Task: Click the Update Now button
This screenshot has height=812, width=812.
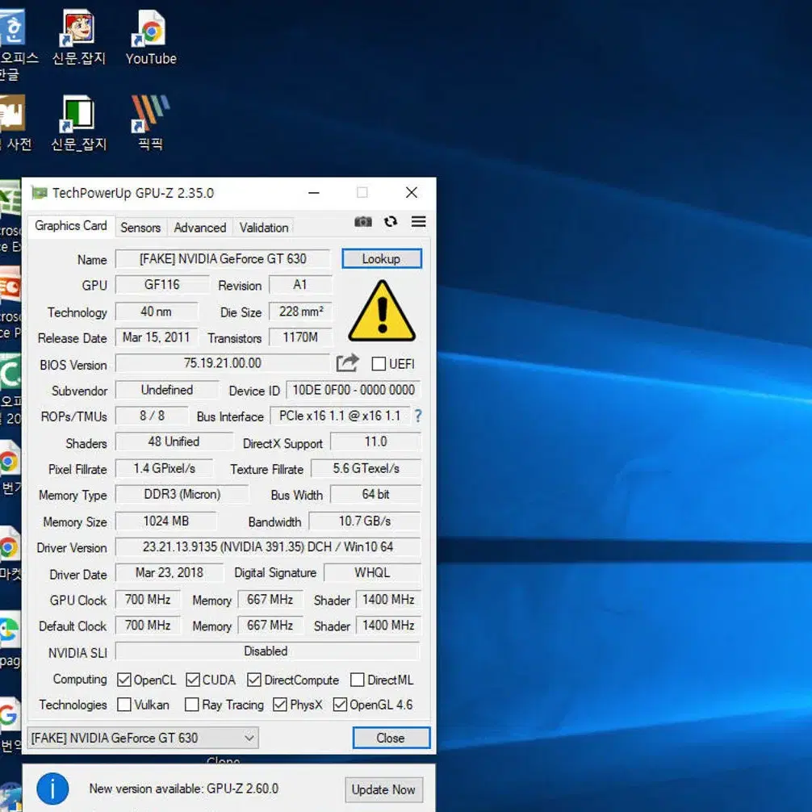Action: (x=383, y=789)
